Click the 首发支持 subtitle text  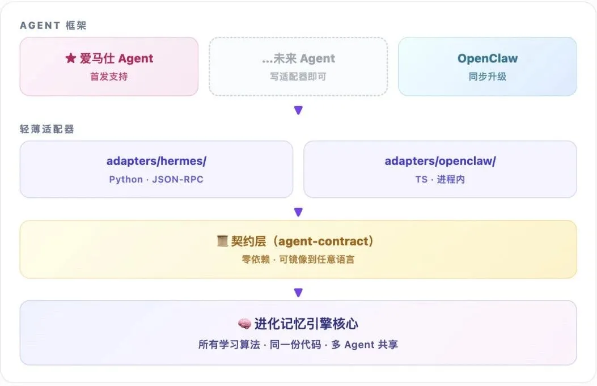[x=109, y=77]
